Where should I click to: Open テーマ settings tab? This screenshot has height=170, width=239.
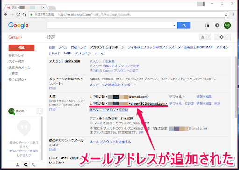click(x=99, y=53)
